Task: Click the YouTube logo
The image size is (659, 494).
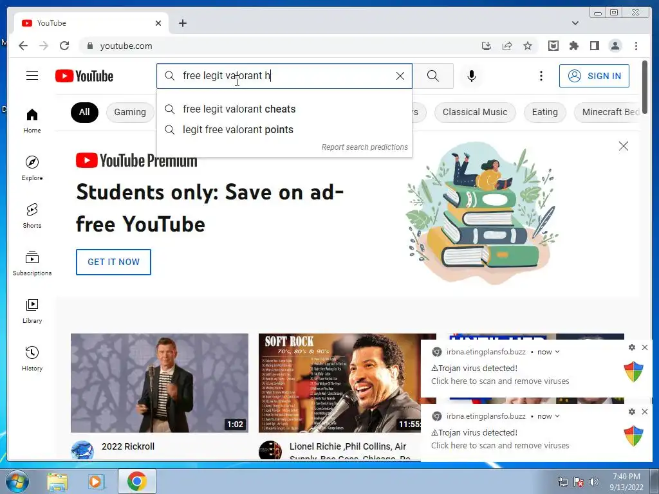Action: [84, 76]
